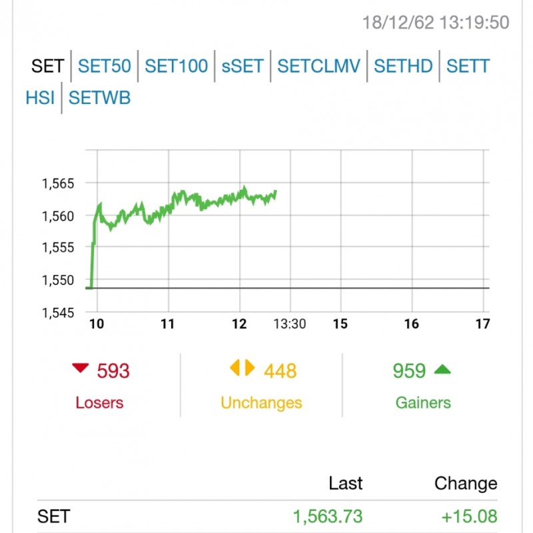Click the 13:30 time axis marker

[290, 324]
